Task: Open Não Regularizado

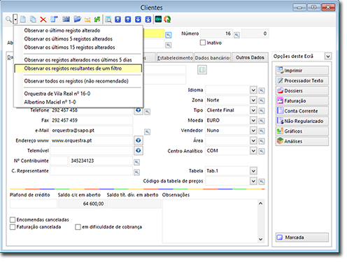Action: point(302,121)
